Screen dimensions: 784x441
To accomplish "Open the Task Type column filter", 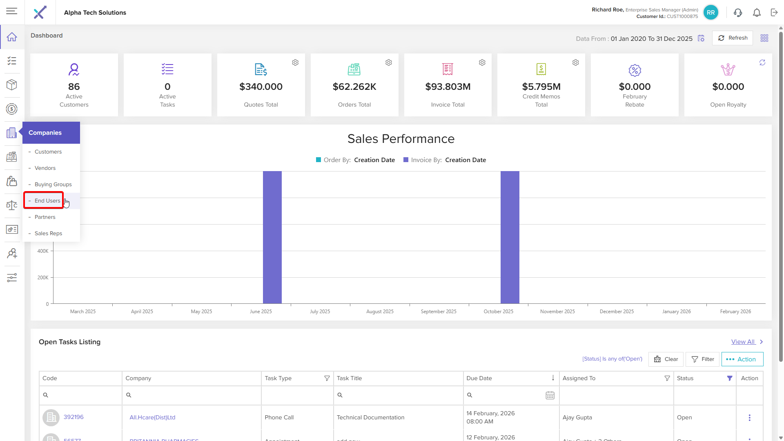I will 327,379.
